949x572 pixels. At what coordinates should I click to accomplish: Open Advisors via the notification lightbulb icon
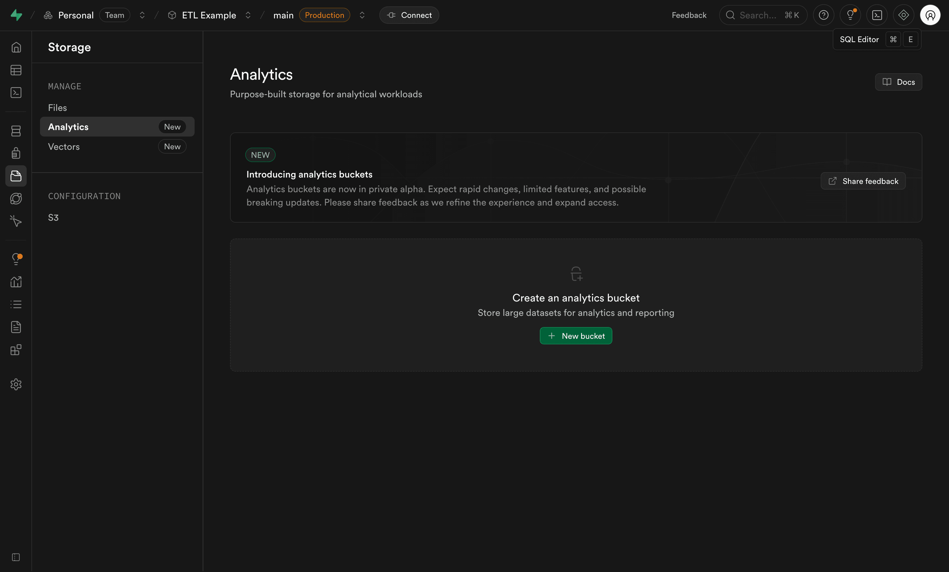16,259
